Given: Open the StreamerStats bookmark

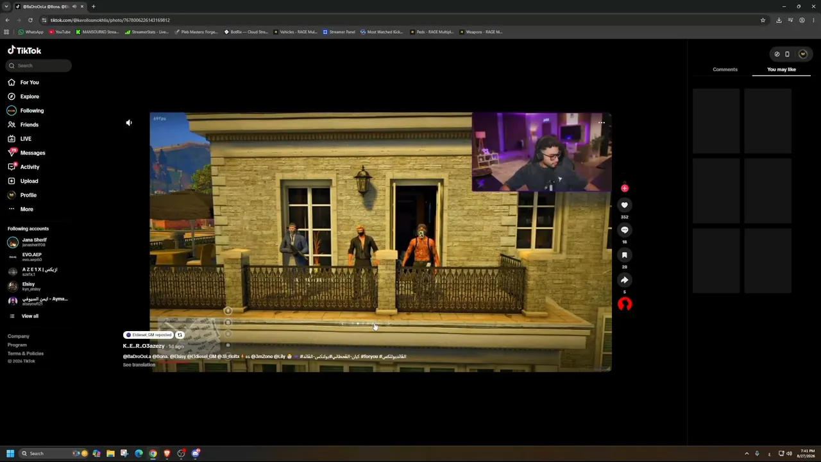Looking at the screenshot, I should (147, 32).
